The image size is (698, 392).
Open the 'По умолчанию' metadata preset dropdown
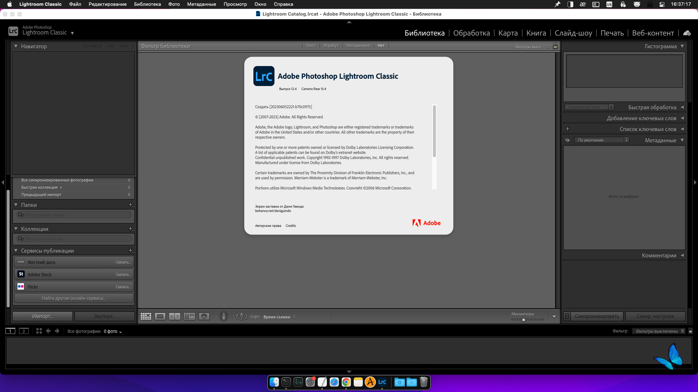click(x=601, y=140)
